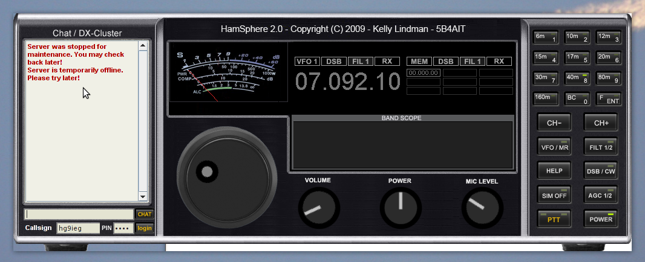This screenshot has height=262, width=645.
Task: Click chat scrollbar up arrow
Action: pos(143,46)
